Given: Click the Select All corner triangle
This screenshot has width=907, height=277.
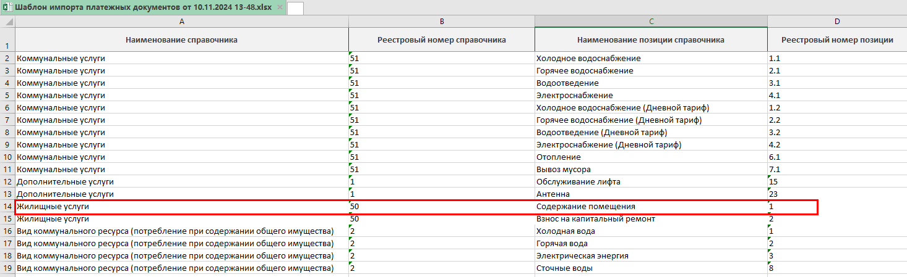Looking at the screenshot, I should 7,22.
